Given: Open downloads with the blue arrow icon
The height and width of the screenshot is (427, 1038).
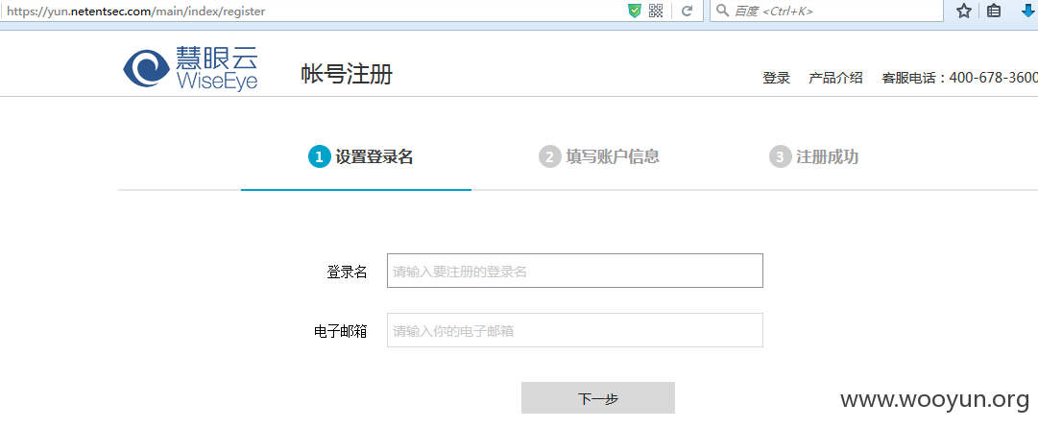Looking at the screenshot, I should 1028,11.
